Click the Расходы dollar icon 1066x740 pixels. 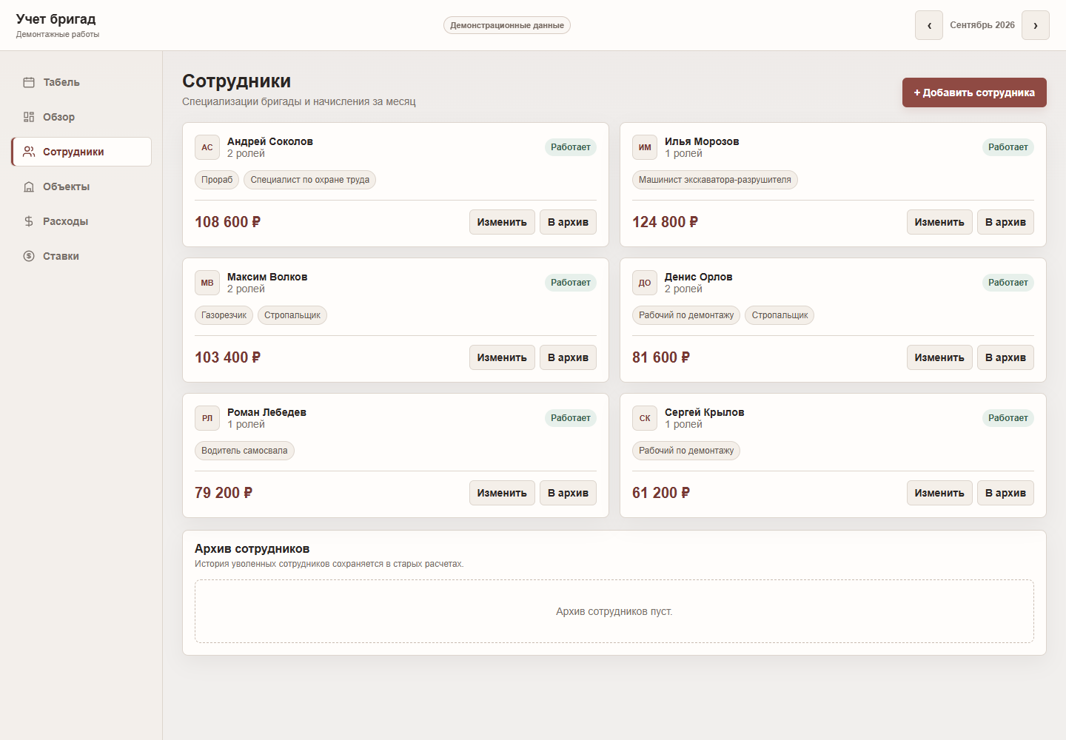pos(29,221)
